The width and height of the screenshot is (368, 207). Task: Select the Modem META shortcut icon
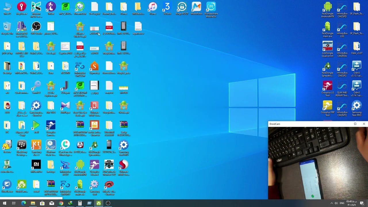(x=36, y=10)
